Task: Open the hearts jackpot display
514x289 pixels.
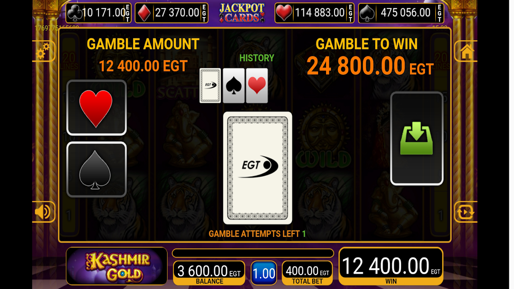Action: click(x=314, y=13)
